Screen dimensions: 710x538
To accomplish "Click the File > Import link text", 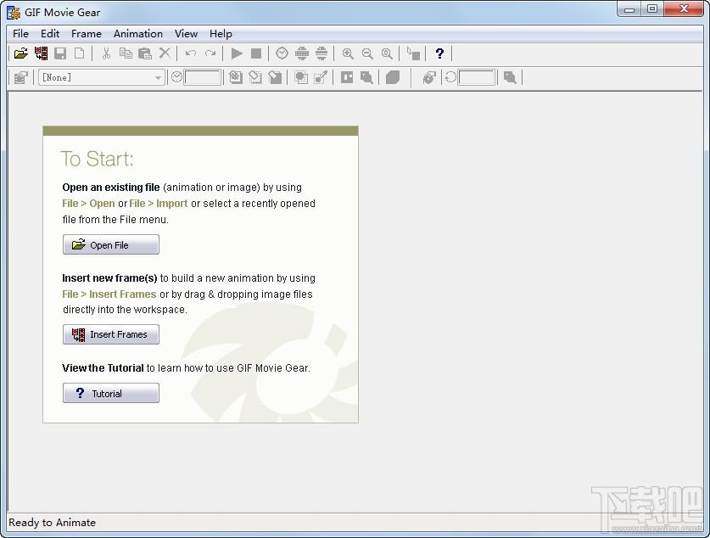I will (x=159, y=204).
